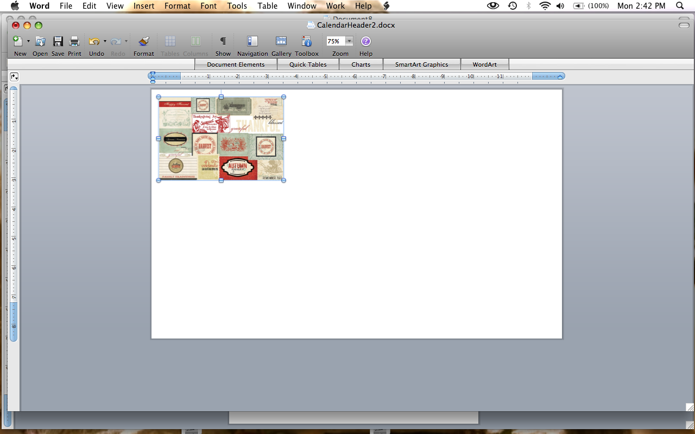
Task: Open the SmartArt Graphics tab
Action: click(422, 65)
